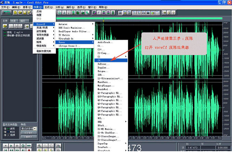The height and width of the screenshot is (157, 232).
Task: Choose 反相 in the effects menu
Action: 44,11
